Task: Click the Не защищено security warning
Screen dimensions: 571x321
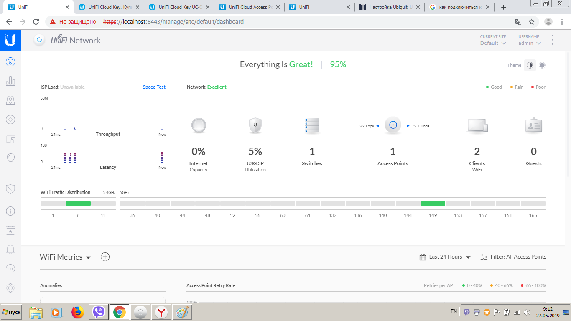Action: point(73,22)
